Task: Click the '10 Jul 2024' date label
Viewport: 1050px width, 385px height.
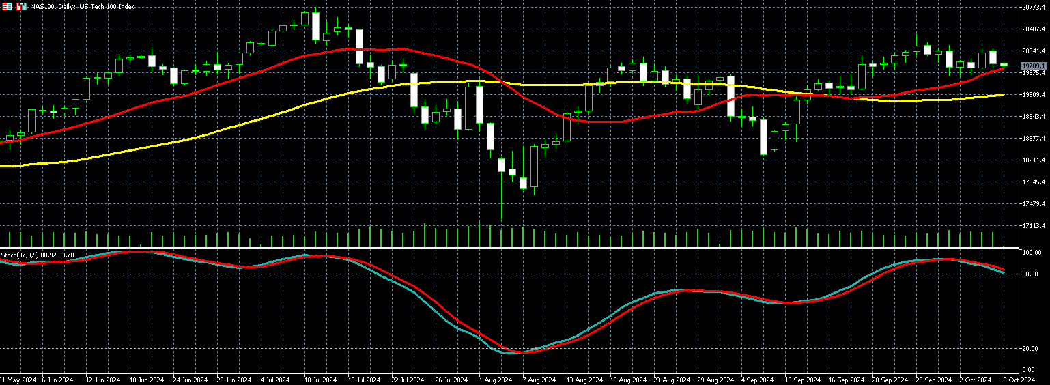Action: 320,380
